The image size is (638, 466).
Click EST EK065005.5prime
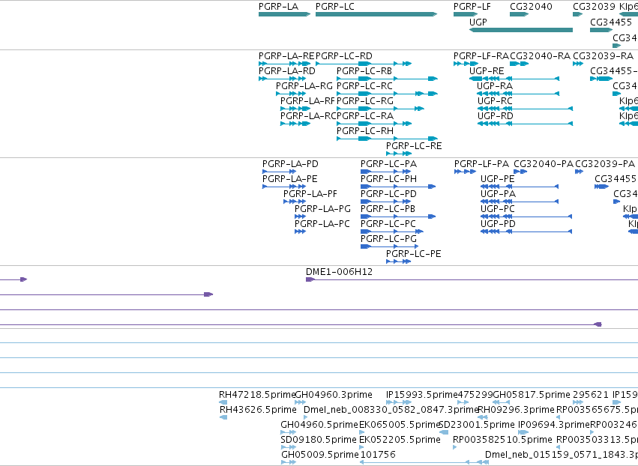coord(361,432)
